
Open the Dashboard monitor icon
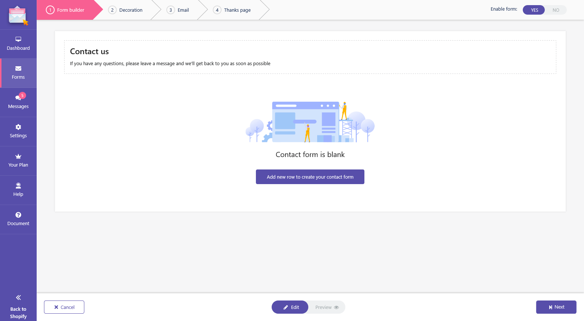pyautogui.click(x=18, y=39)
